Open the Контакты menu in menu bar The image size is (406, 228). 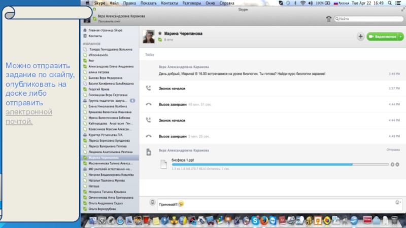coord(169,3)
